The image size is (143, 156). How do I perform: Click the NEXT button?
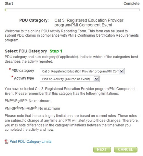[x=102, y=149]
